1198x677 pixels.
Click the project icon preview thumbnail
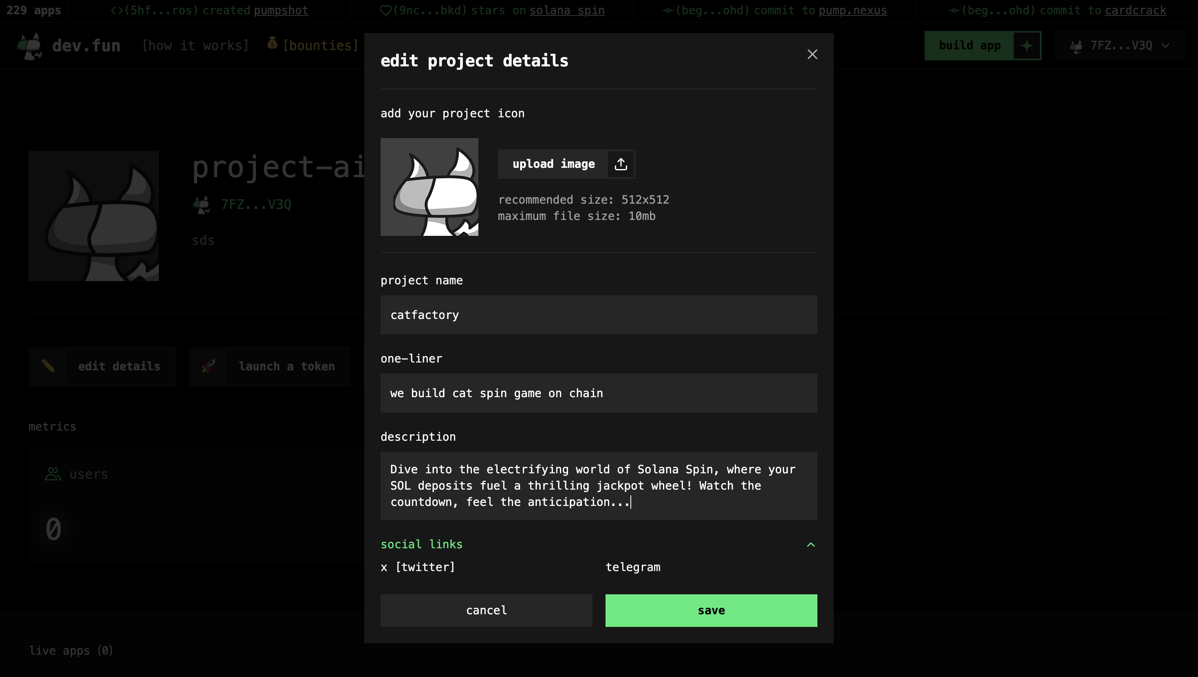tap(429, 187)
